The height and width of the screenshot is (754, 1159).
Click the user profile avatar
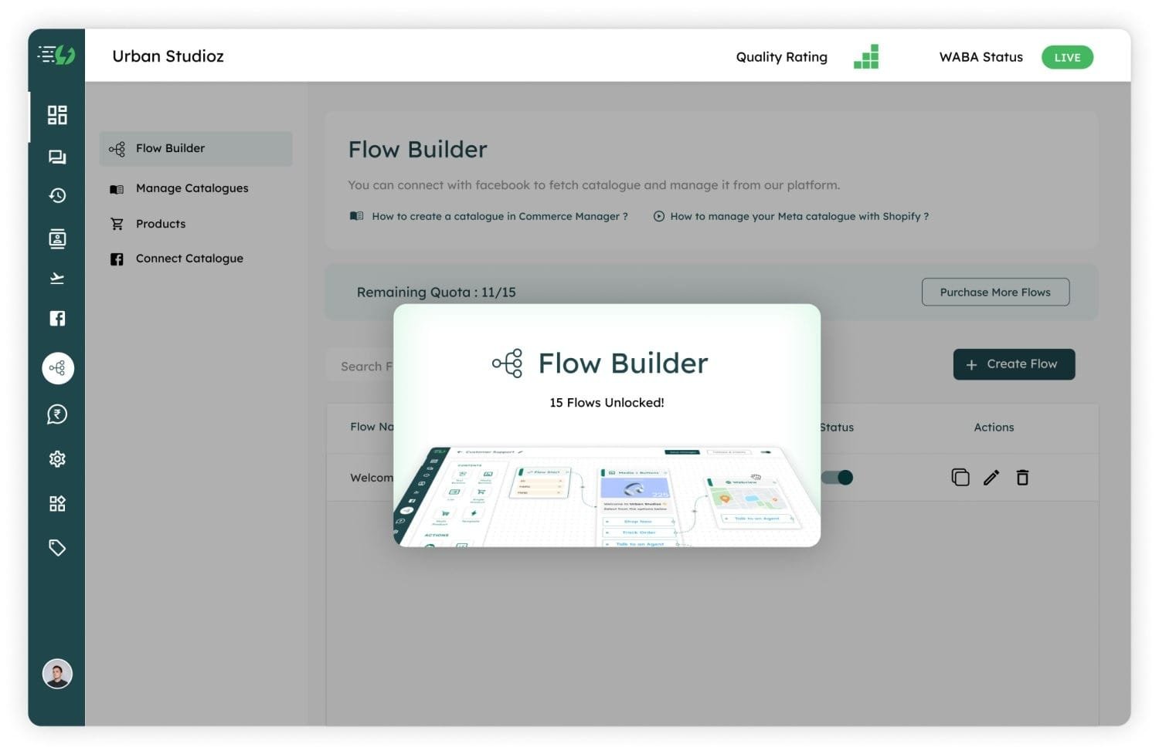57,674
